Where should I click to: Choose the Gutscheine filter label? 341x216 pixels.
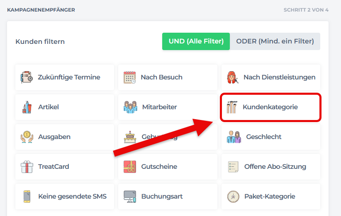coord(159,167)
